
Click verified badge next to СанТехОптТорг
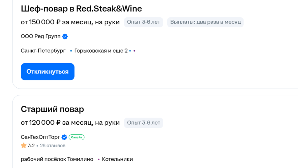(64, 137)
